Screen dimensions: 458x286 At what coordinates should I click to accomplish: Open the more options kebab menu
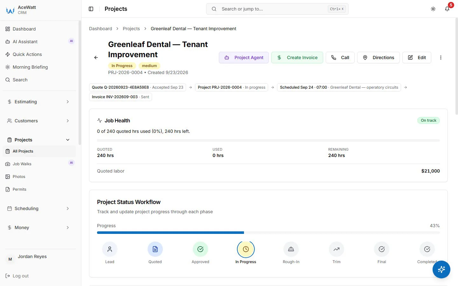[441, 58]
